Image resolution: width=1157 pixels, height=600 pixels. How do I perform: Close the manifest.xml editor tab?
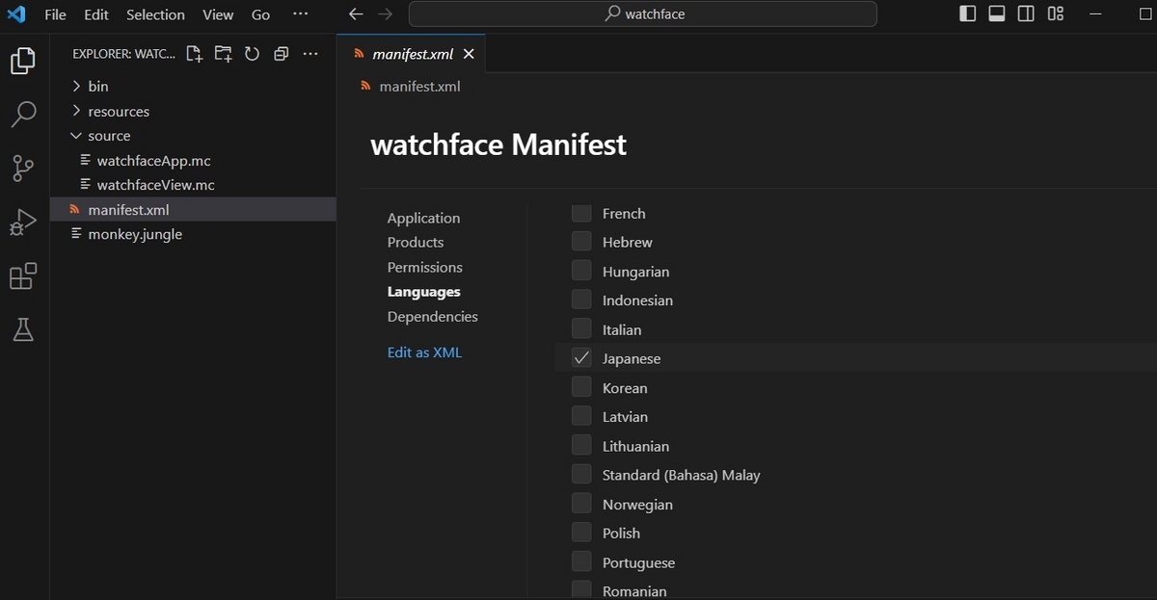[469, 54]
